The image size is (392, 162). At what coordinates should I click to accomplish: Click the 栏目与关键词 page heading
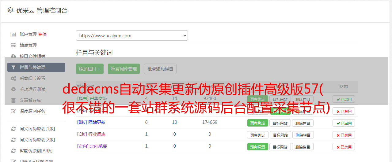tap(94, 53)
